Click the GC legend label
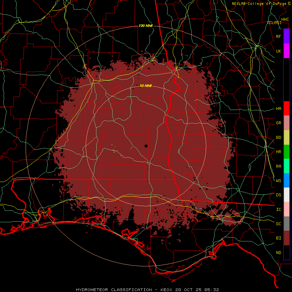This screenshot has height=292, width=292. (x=278, y=224)
